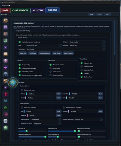
Task: Open the Style dropdown showing Neural Spark Orb
Action: [x=44, y=46]
